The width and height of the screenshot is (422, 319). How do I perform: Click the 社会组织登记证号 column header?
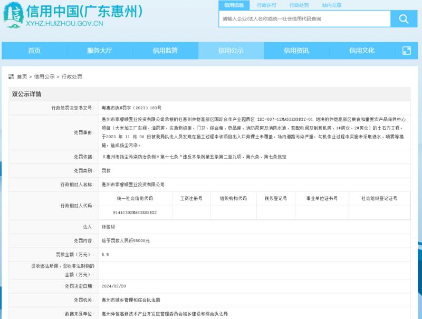[379, 198]
